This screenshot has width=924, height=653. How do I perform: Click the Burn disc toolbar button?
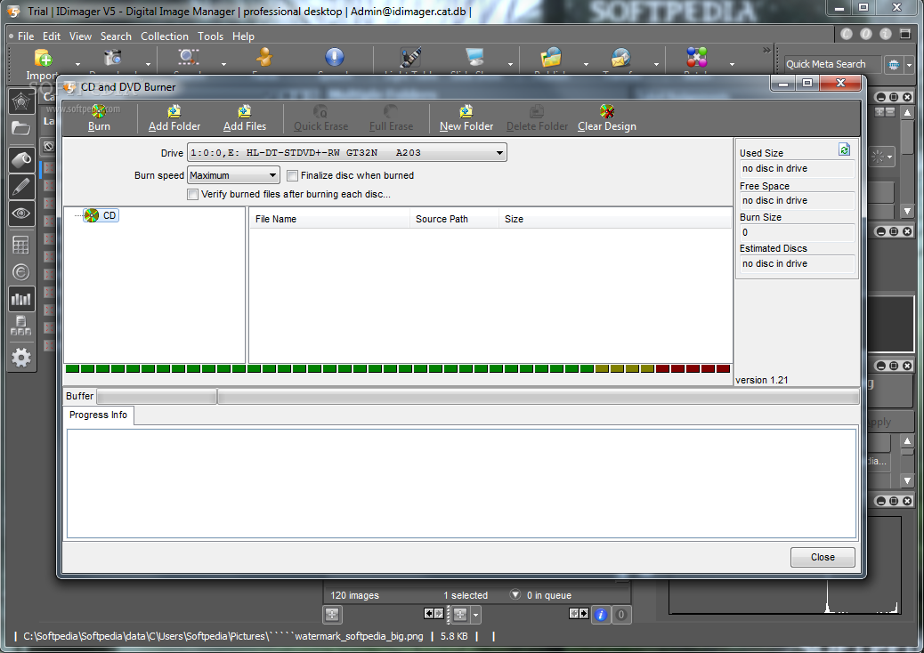pyautogui.click(x=99, y=117)
